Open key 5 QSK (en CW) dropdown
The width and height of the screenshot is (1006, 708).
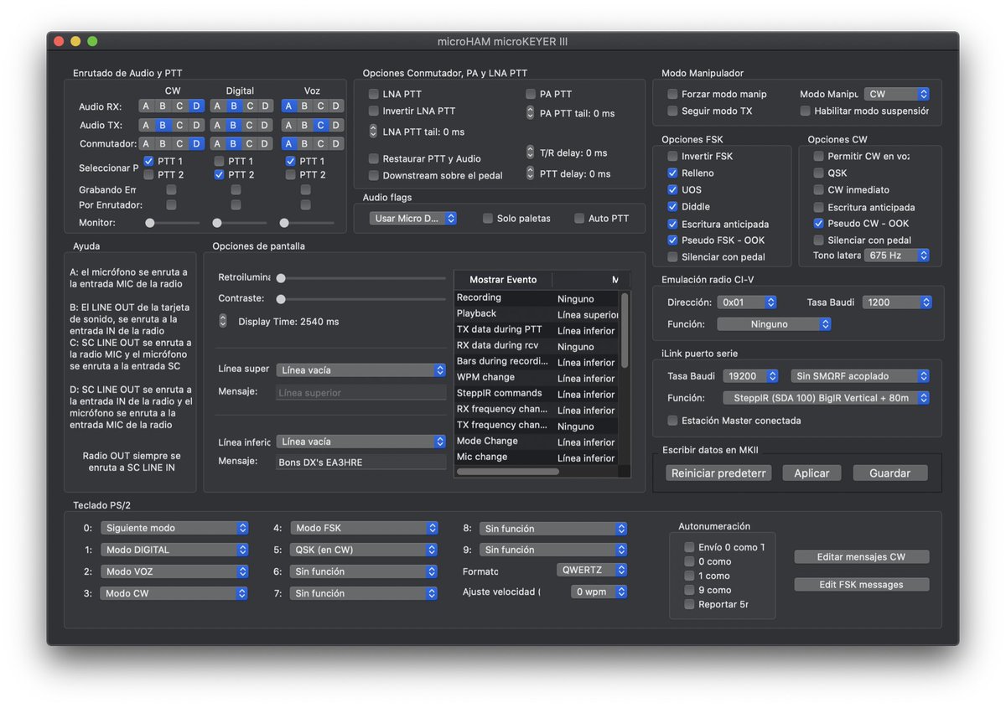click(365, 550)
